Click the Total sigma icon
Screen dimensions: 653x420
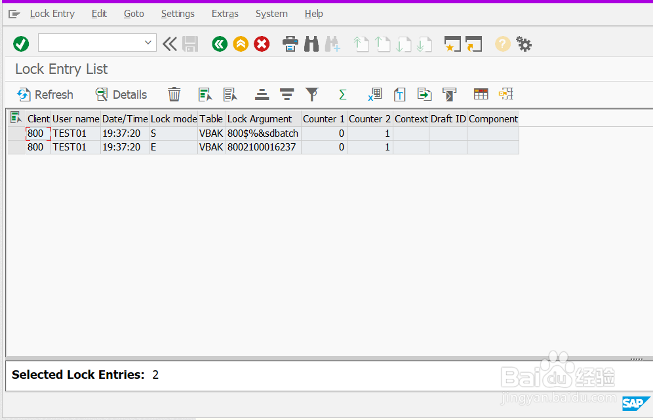tap(342, 94)
